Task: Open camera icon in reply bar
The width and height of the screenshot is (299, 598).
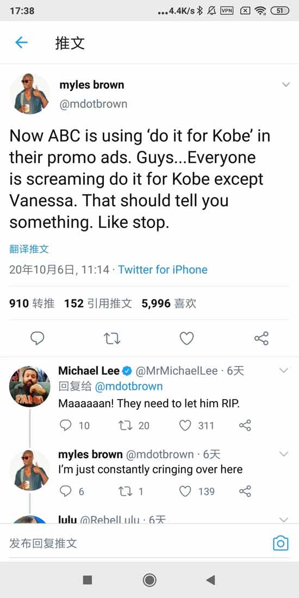Action: (281, 543)
